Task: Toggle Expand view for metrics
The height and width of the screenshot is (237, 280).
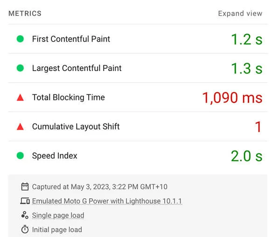Action: [240, 14]
